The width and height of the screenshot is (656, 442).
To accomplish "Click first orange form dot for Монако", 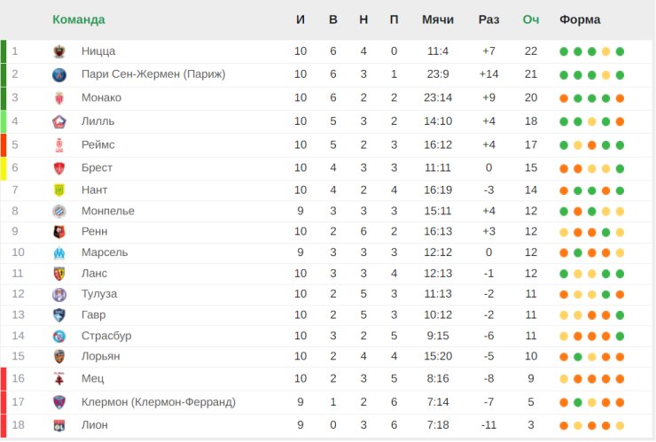I will 564,98.
